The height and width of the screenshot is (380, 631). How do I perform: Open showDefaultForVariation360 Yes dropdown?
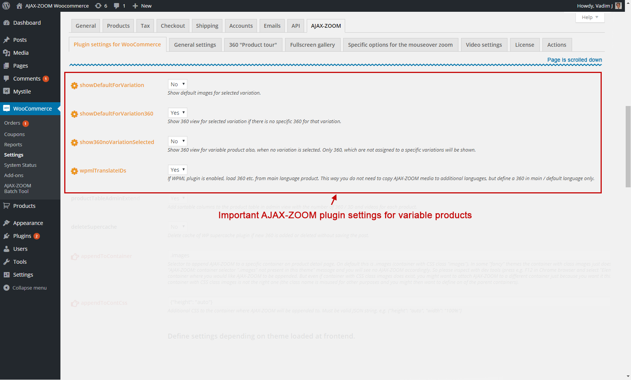pos(178,112)
